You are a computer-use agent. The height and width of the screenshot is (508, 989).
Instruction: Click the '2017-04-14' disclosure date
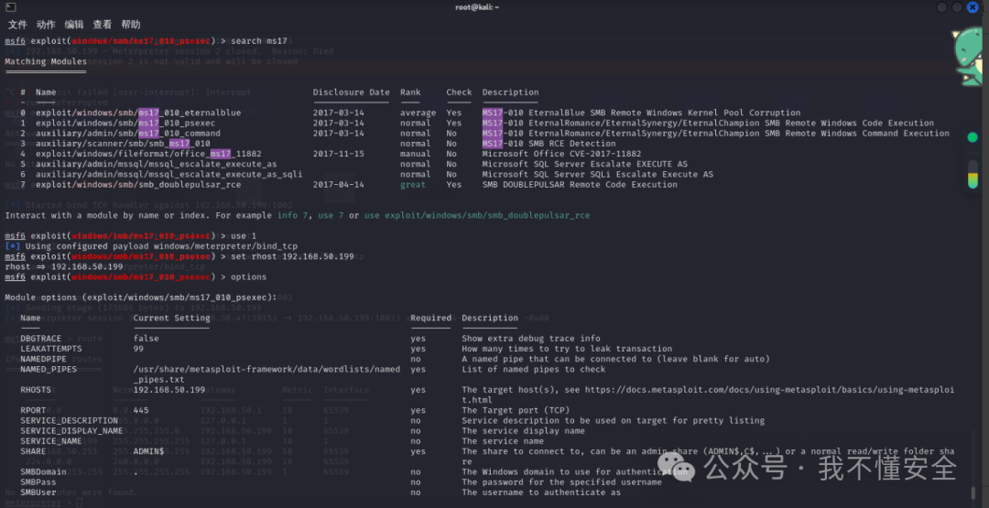point(339,185)
